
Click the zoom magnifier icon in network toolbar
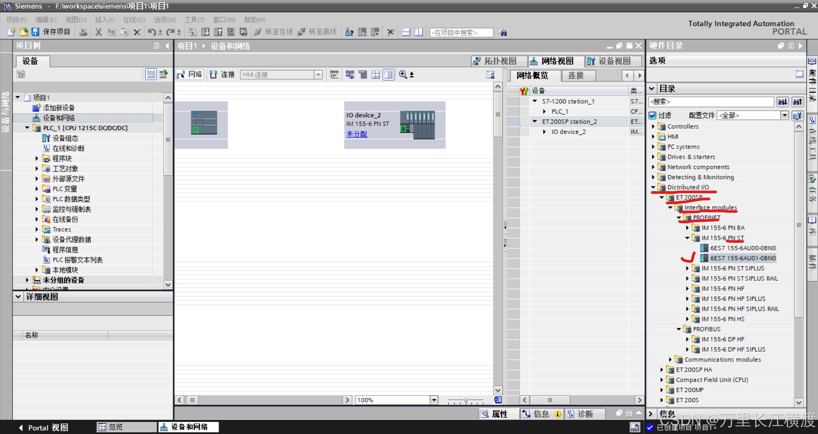[403, 75]
